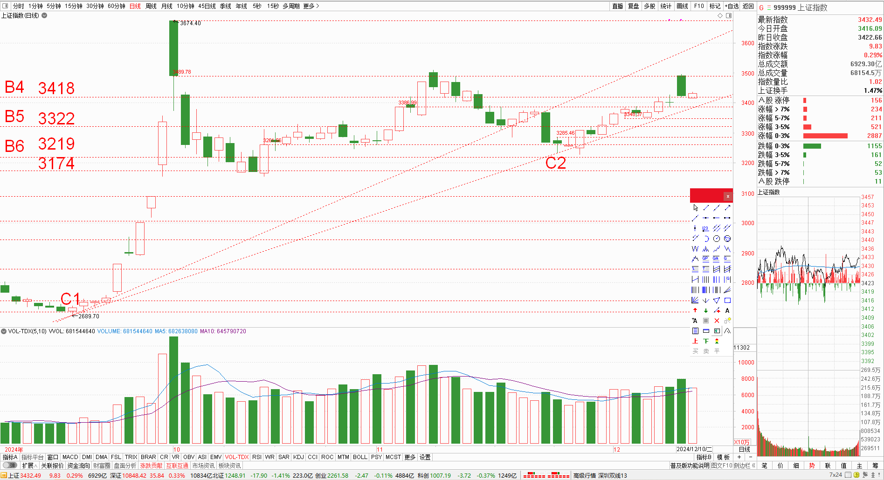The width and height of the screenshot is (884, 480).
Task: Close the drawing tools palette
Action: 728,196
